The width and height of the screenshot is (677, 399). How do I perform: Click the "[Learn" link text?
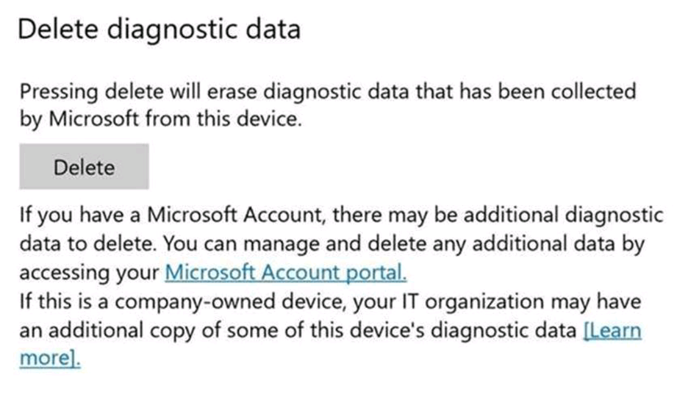[612, 330]
